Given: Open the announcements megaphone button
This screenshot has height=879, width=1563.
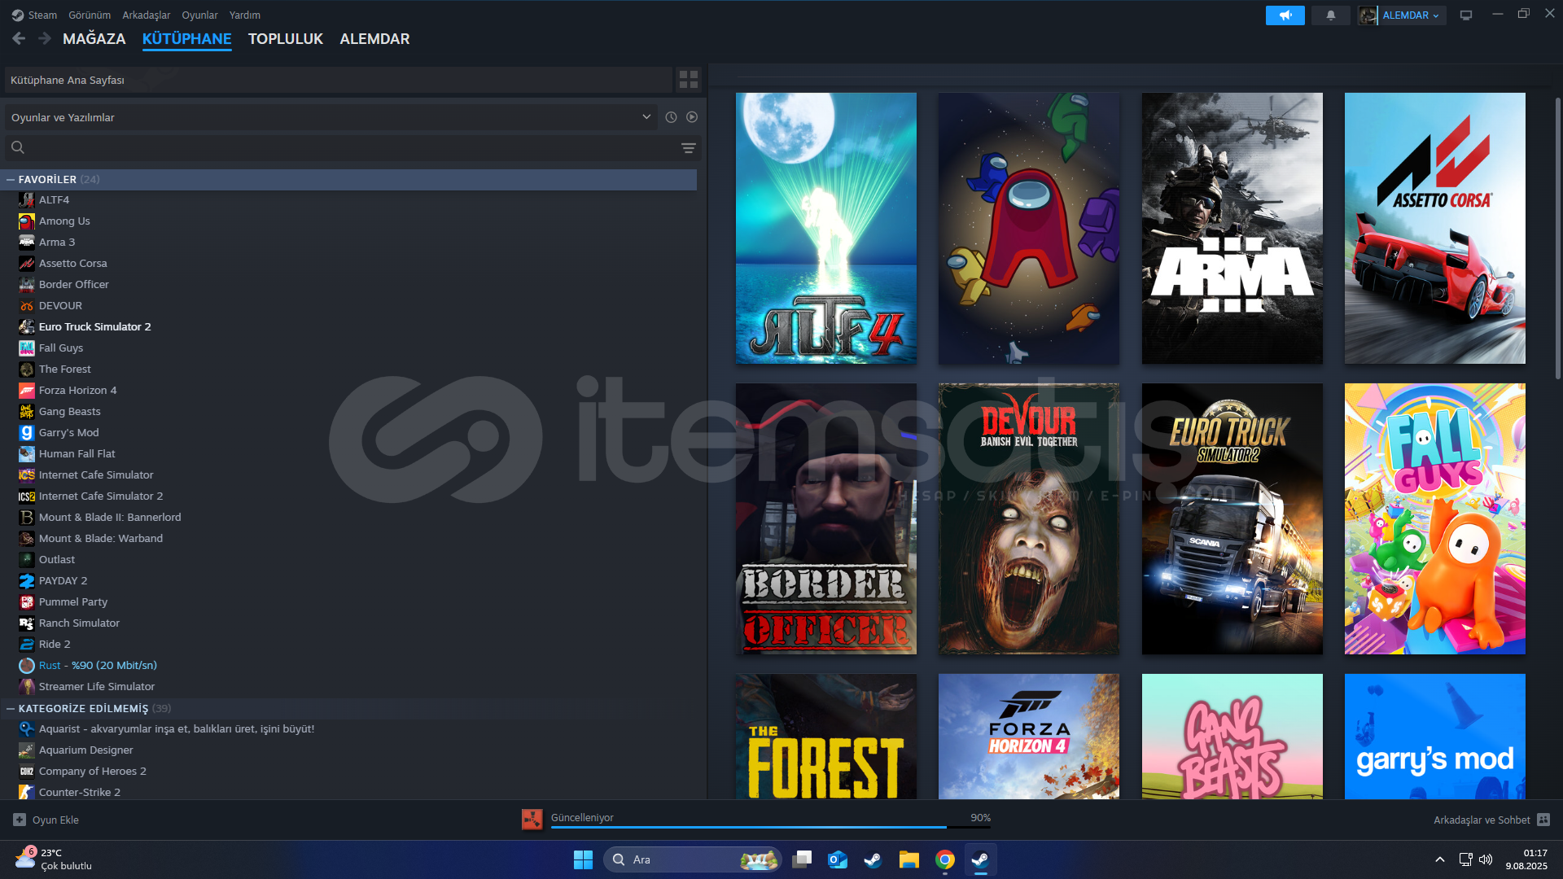Looking at the screenshot, I should pos(1285,15).
